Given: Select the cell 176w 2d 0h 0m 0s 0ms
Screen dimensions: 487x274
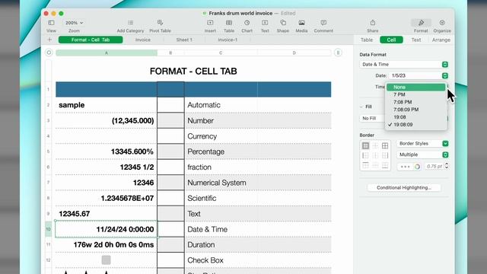Looking at the screenshot, I should [x=107, y=245].
